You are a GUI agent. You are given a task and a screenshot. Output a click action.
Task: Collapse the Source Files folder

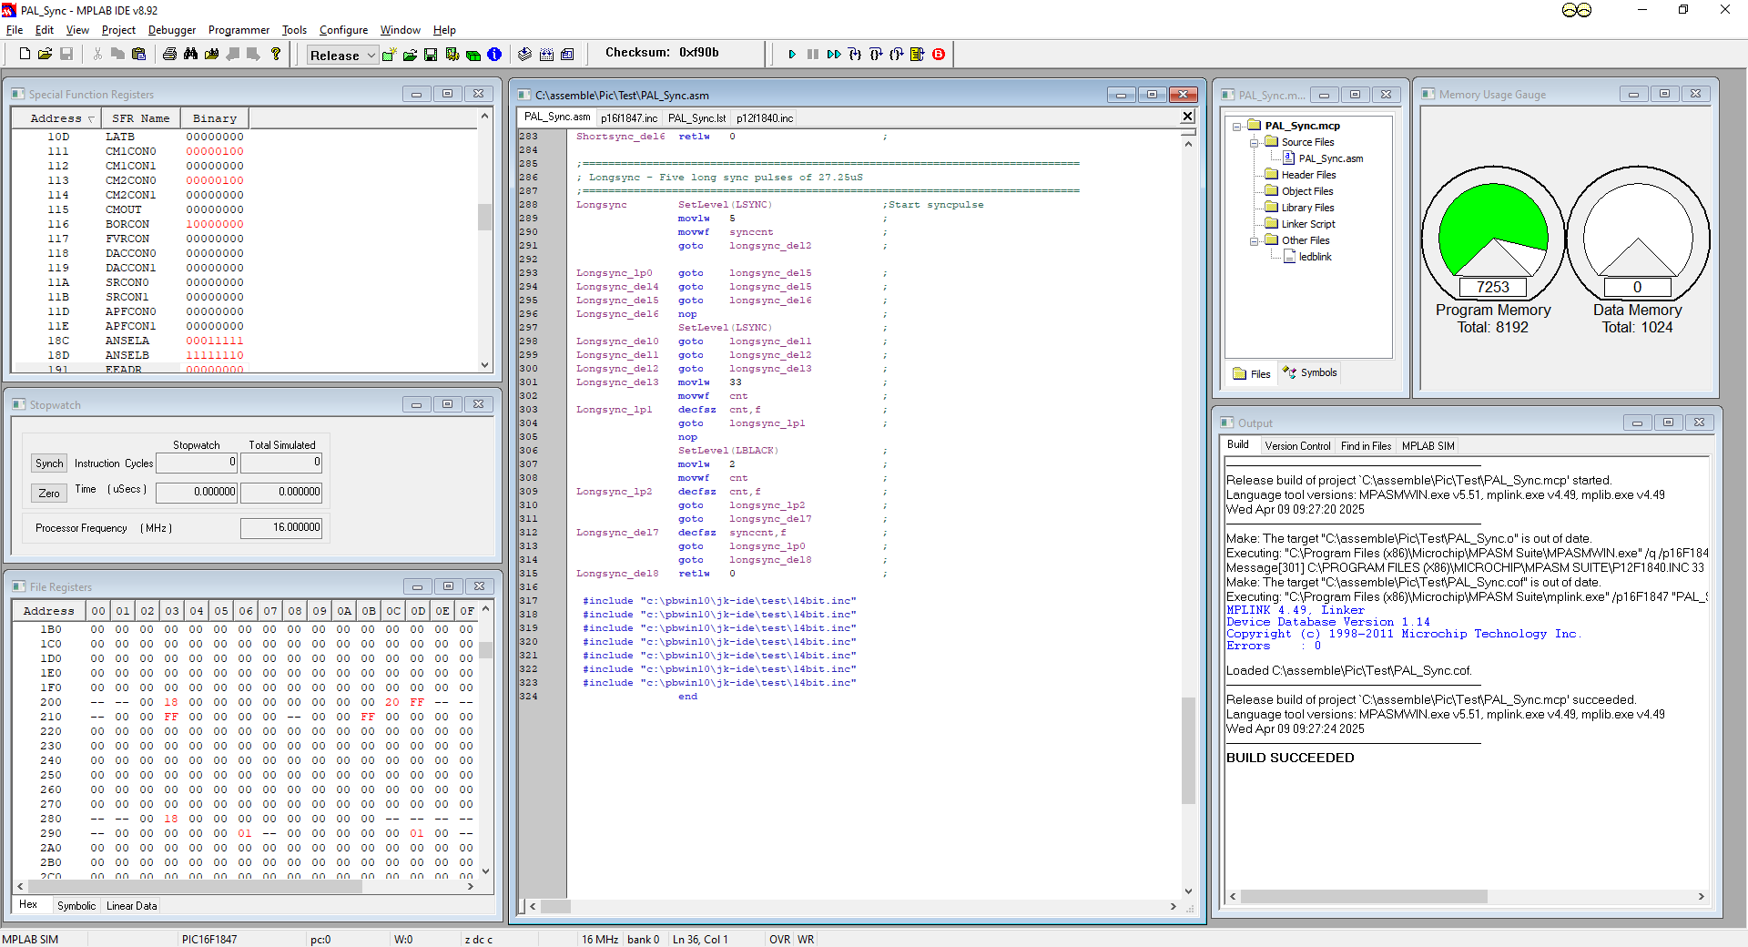pos(1254,143)
